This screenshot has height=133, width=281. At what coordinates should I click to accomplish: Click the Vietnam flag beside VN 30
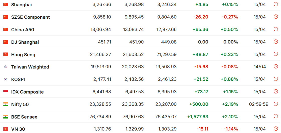pyautogui.click(x=6, y=129)
